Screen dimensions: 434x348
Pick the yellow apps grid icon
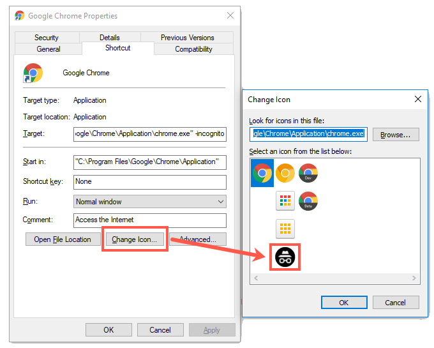coord(285,229)
